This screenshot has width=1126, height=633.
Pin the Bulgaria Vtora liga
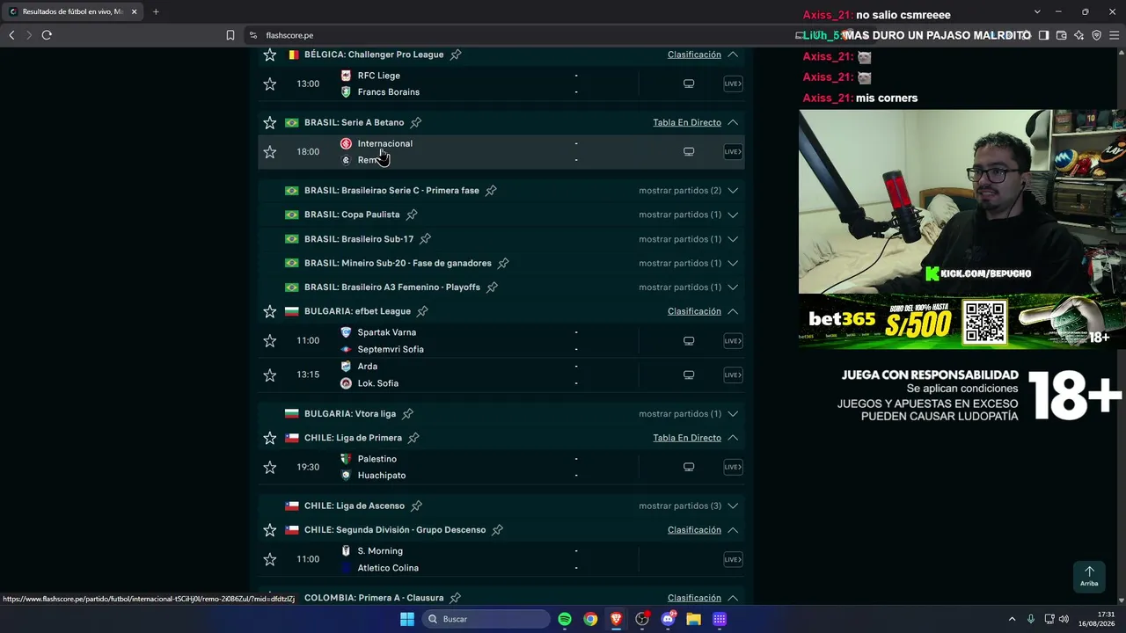408,414
